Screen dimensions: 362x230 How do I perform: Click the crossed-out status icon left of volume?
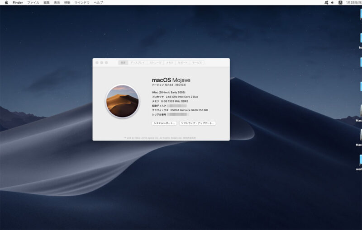[326, 3]
